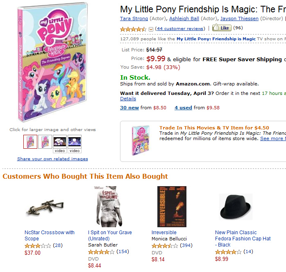Open the 44 customer reviews link
Image resolution: width=286 pixels, height=272 pixels.
point(179,28)
